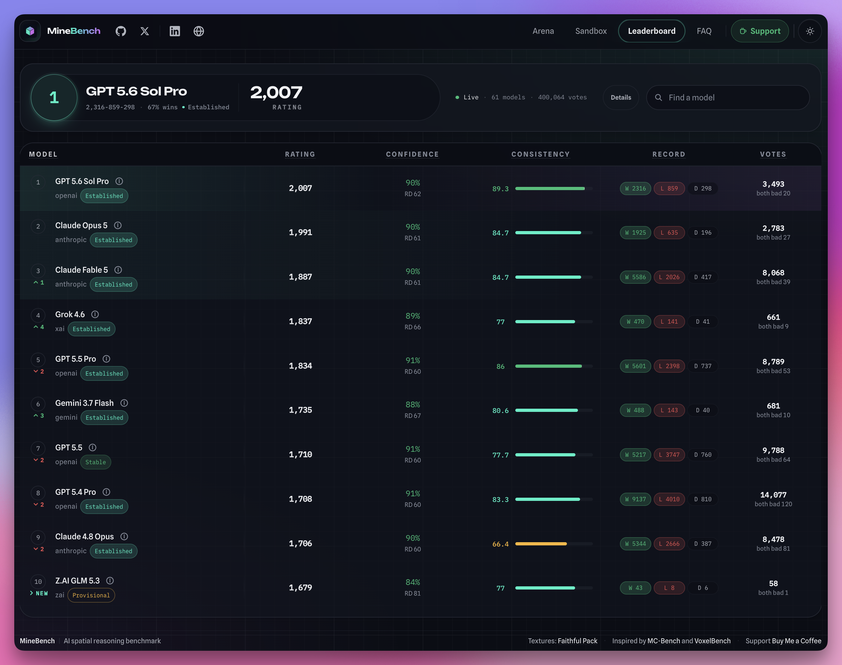
Task: Click the MineBench cube logo icon
Action: (x=30, y=31)
